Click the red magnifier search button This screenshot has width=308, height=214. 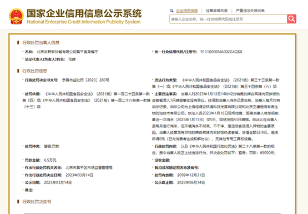(x=291, y=19)
